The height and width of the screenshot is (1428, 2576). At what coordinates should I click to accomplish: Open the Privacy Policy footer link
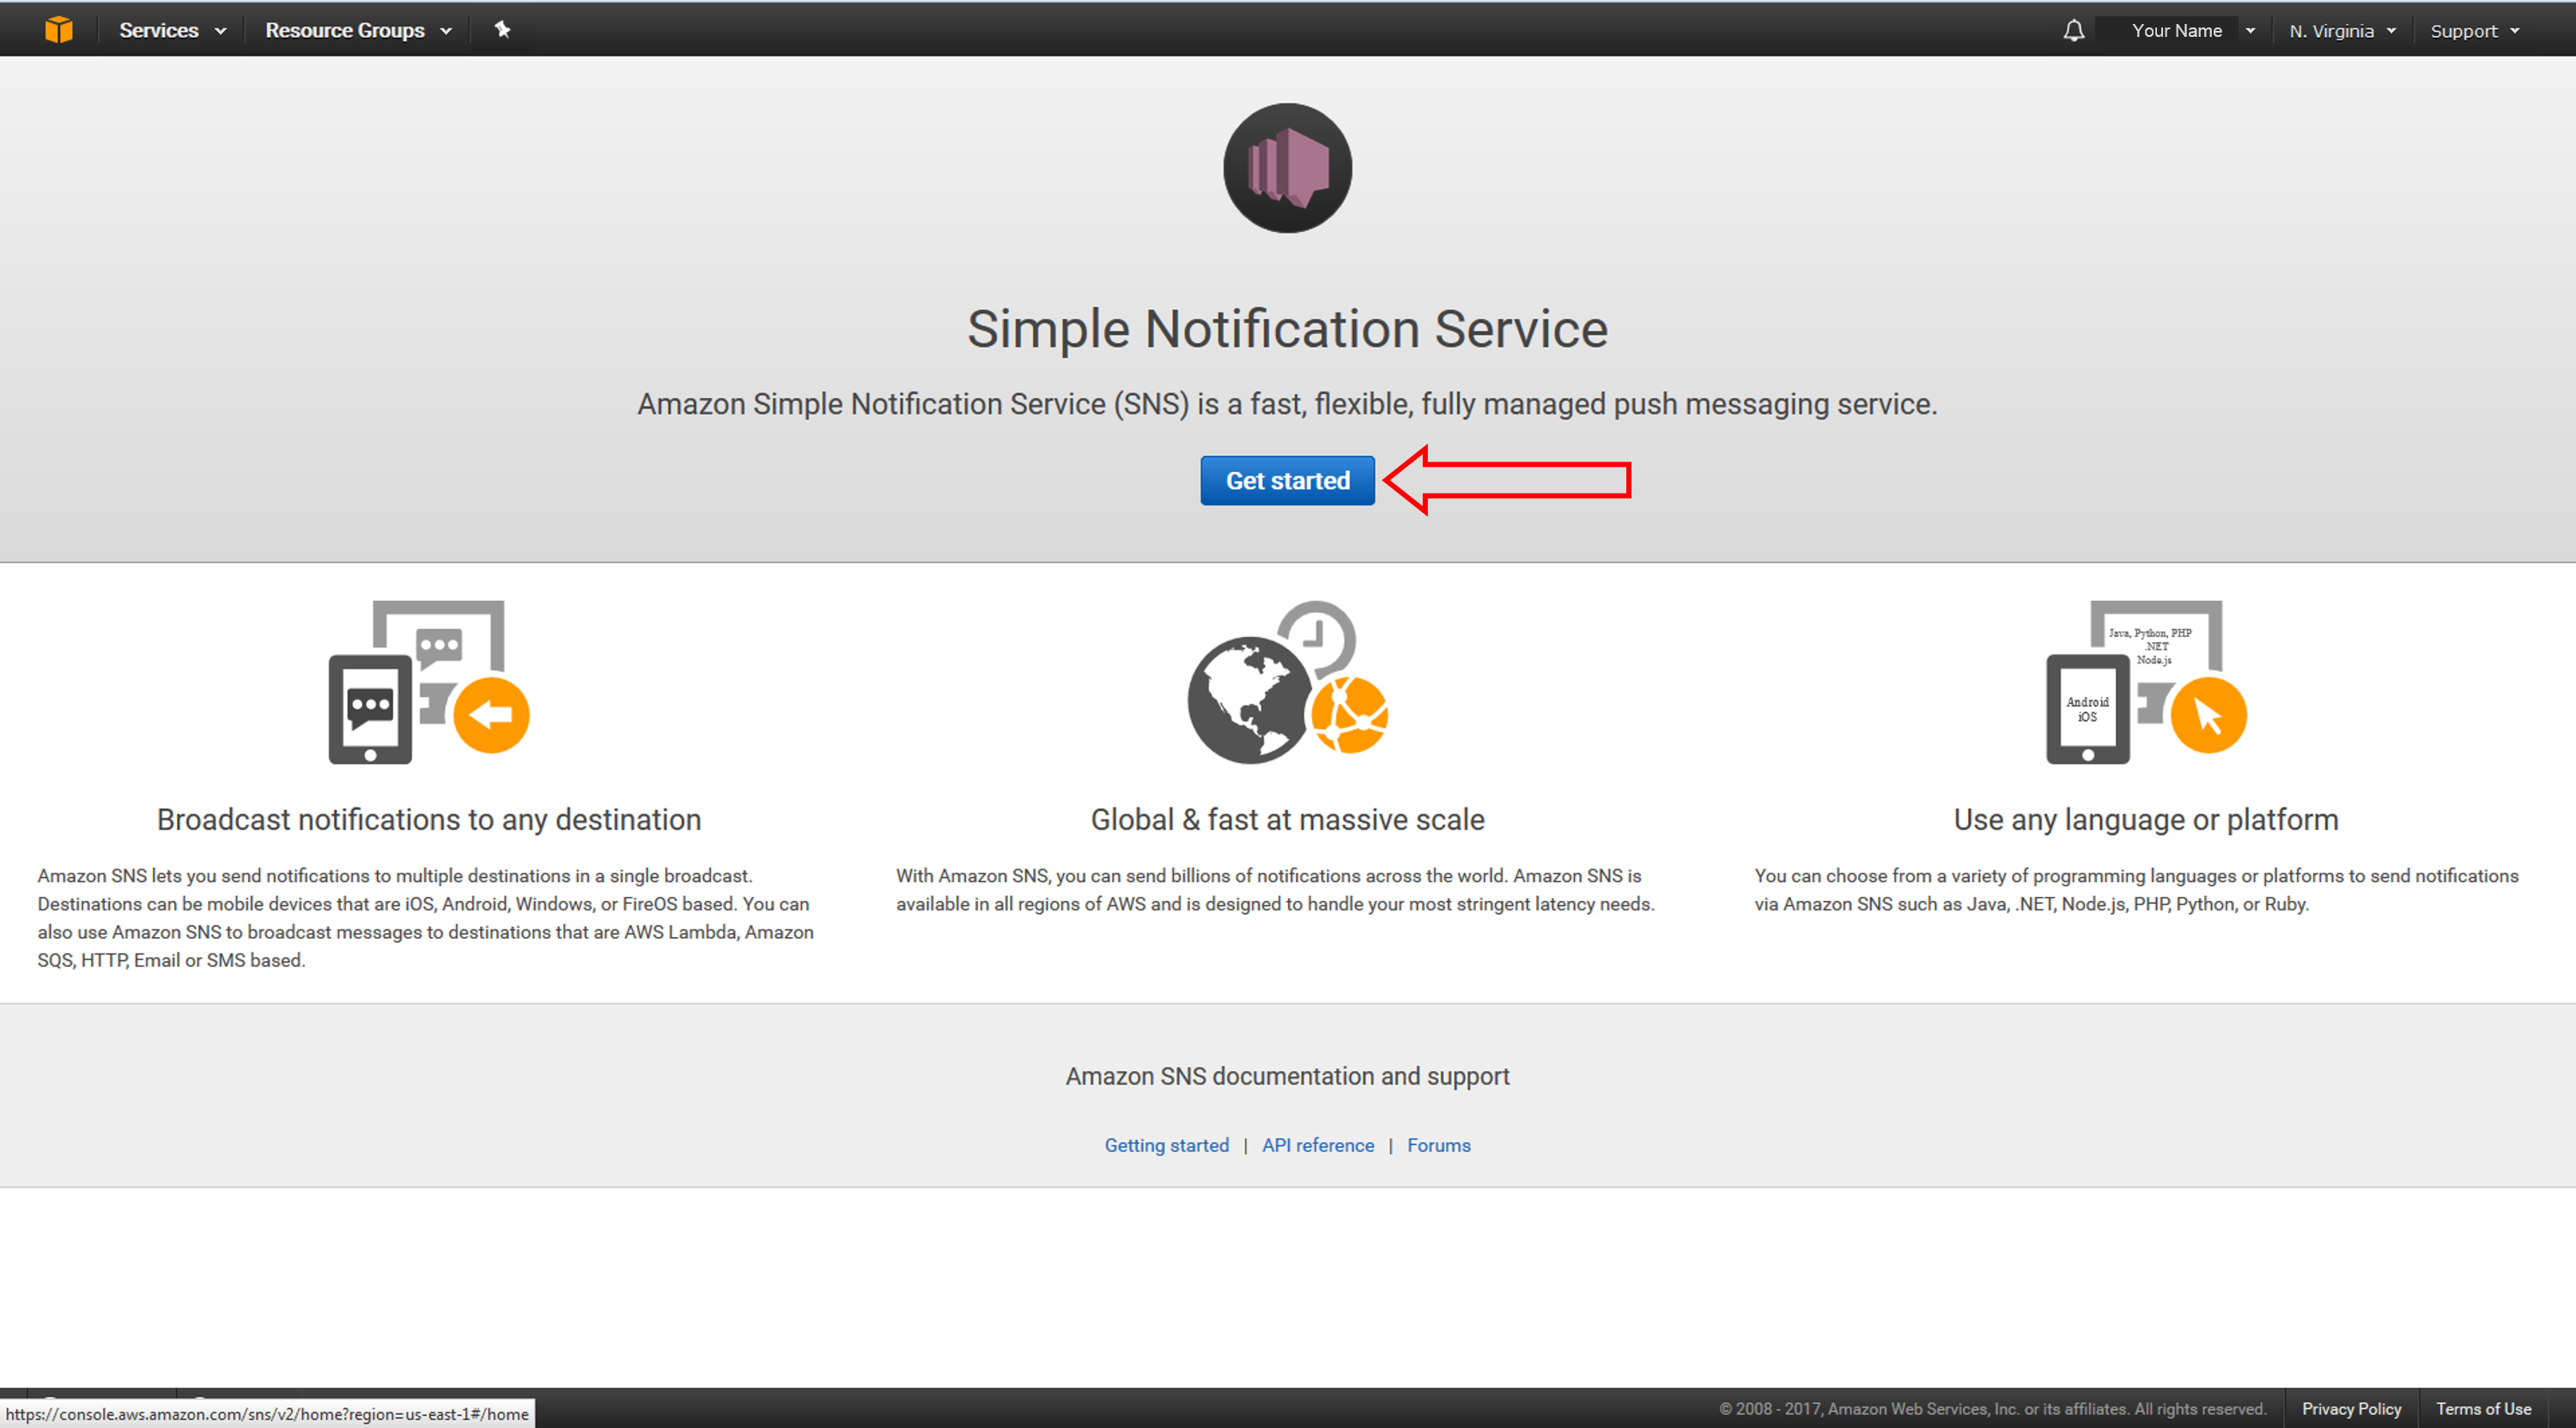pos(2350,1408)
